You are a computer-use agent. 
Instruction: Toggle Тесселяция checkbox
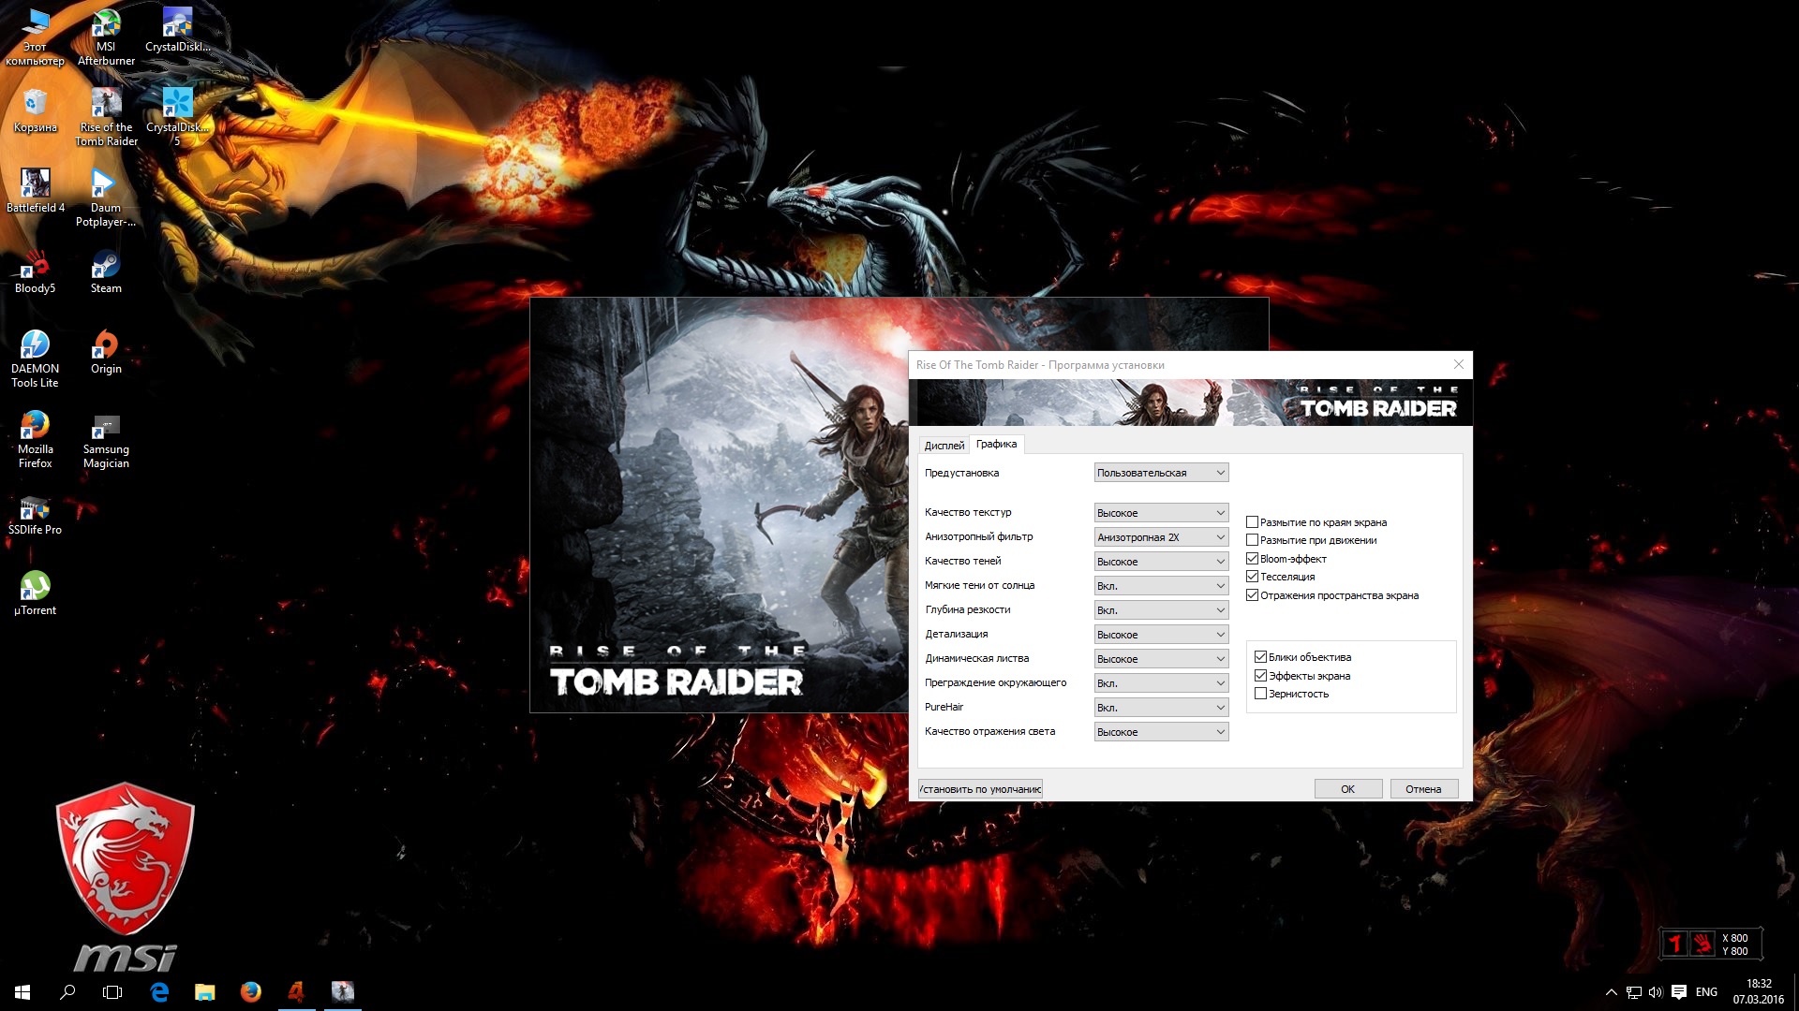pyautogui.click(x=1252, y=577)
